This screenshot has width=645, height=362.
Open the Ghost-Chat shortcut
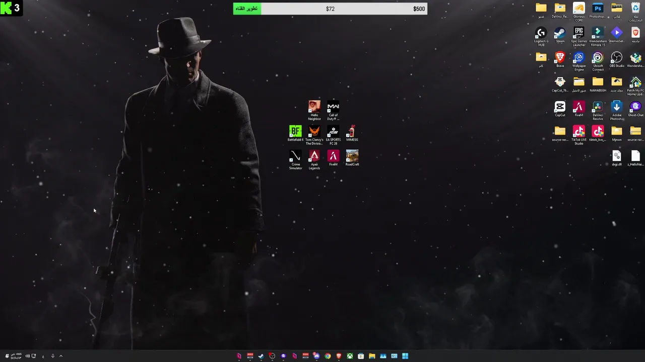pyautogui.click(x=635, y=109)
